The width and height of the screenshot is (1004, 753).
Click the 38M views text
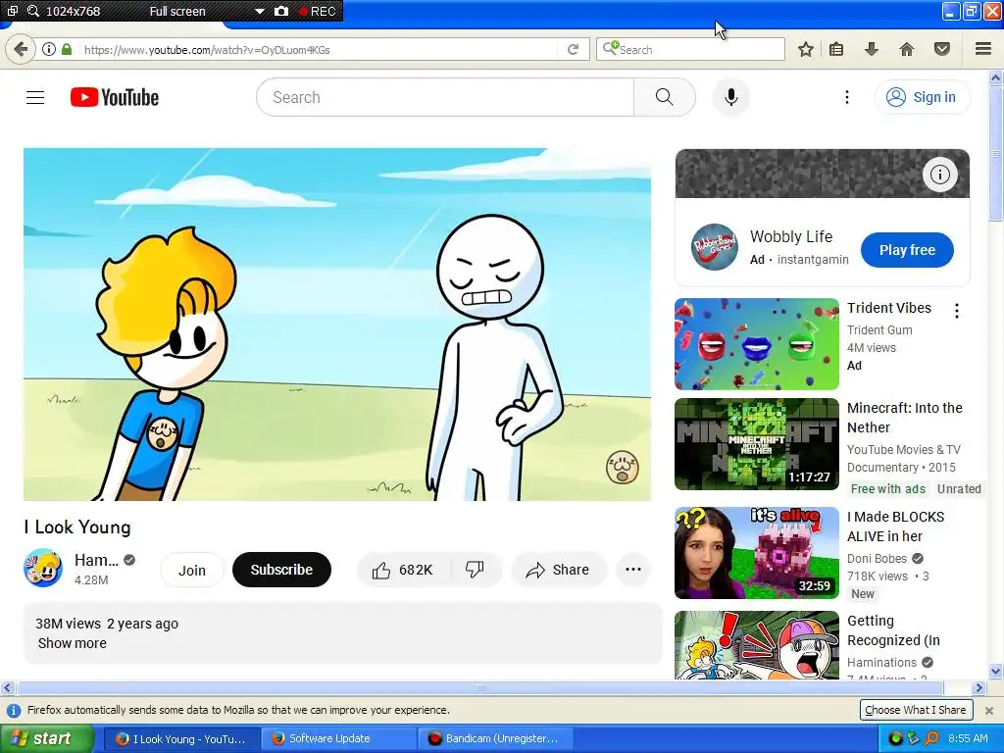[x=68, y=624]
